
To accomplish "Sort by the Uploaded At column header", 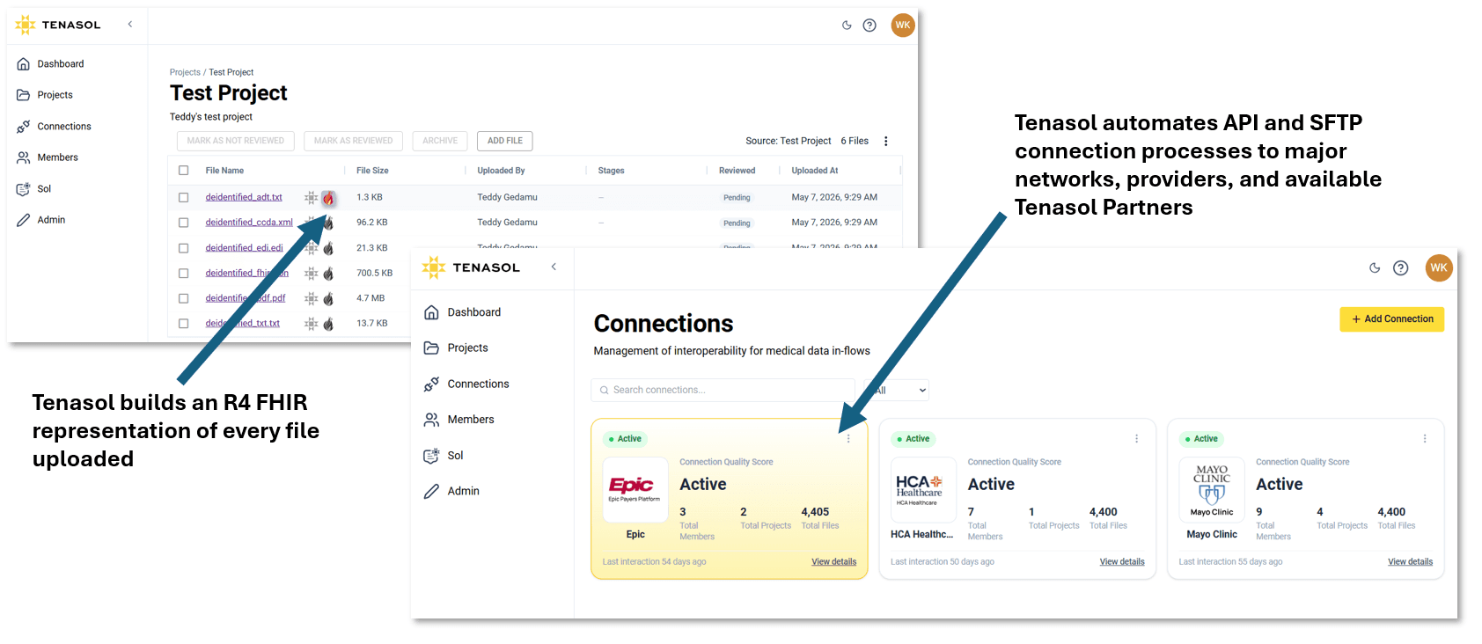I will click(815, 171).
